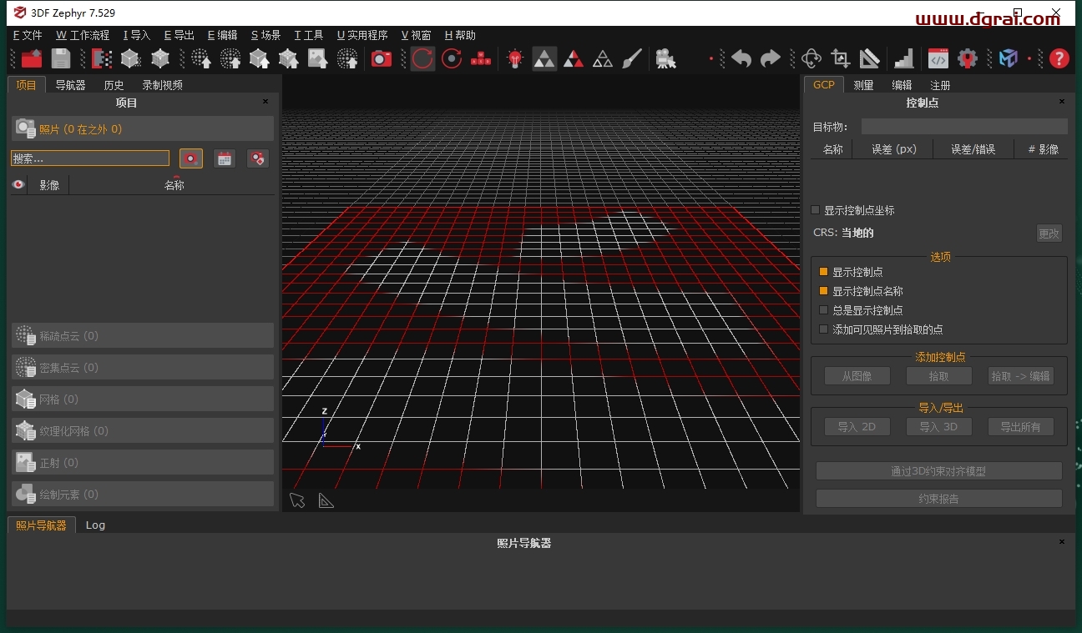This screenshot has height=633, width=1082.
Task: Select the orbit rotation gizmo icon
Action: coord(811,58)
